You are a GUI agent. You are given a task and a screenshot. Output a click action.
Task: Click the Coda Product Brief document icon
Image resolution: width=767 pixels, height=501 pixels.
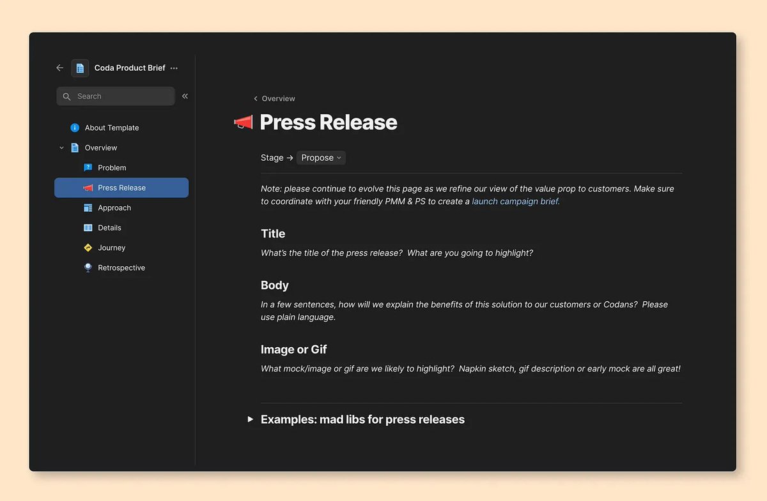click(79, 68)
